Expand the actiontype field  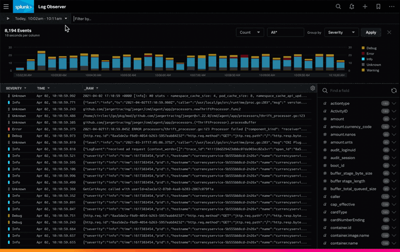pos(393,103)
